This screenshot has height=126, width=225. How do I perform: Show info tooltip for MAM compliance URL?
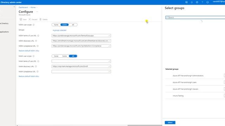38,71
